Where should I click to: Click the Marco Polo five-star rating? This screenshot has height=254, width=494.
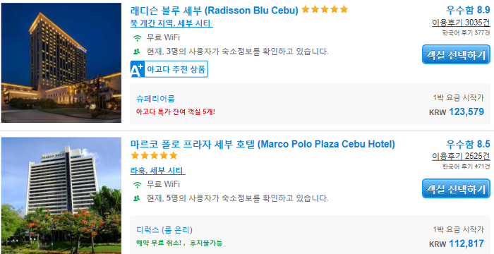pos(154,156)
